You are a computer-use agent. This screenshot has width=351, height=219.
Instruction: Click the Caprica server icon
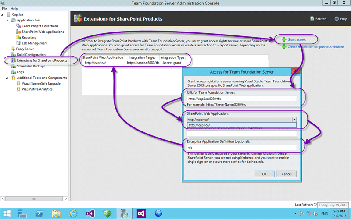pos(8,14)
